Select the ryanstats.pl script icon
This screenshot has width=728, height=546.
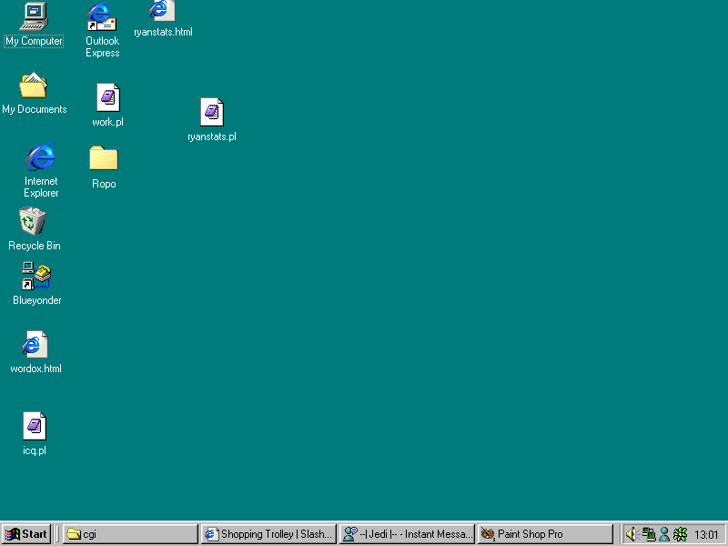pos(211,113)
